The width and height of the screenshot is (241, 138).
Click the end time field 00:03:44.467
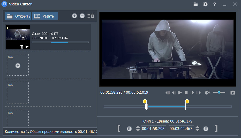click(x=181, y=129)
